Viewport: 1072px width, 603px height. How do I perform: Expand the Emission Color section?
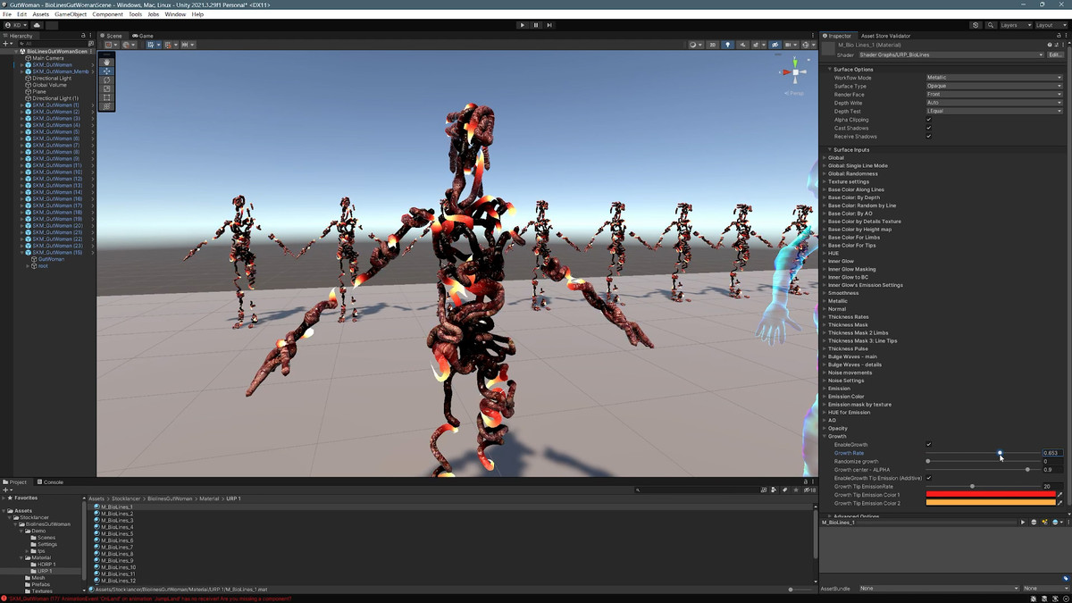845,397
